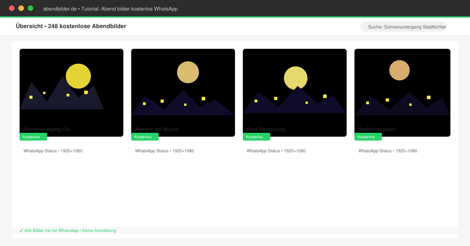The width and height of the screenshot is (470, 246).
Task: Open the Stadtlichter Nacht image thumbnail
Action: (402, 93)
